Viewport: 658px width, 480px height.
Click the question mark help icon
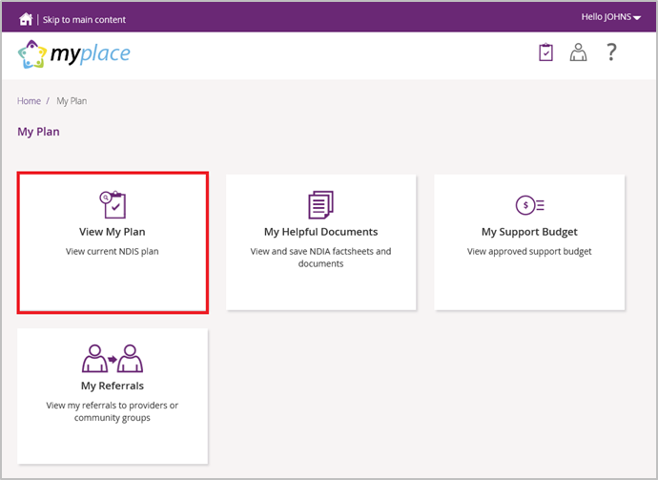point(611,52)
